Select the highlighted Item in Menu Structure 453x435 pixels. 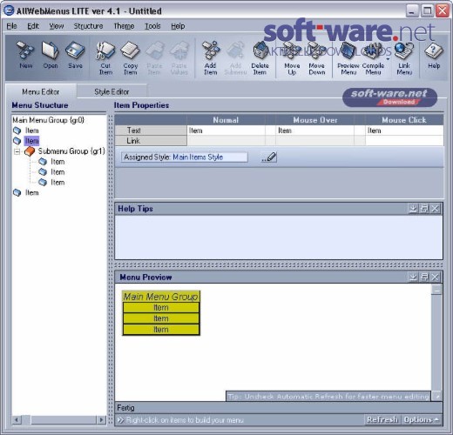31,141
